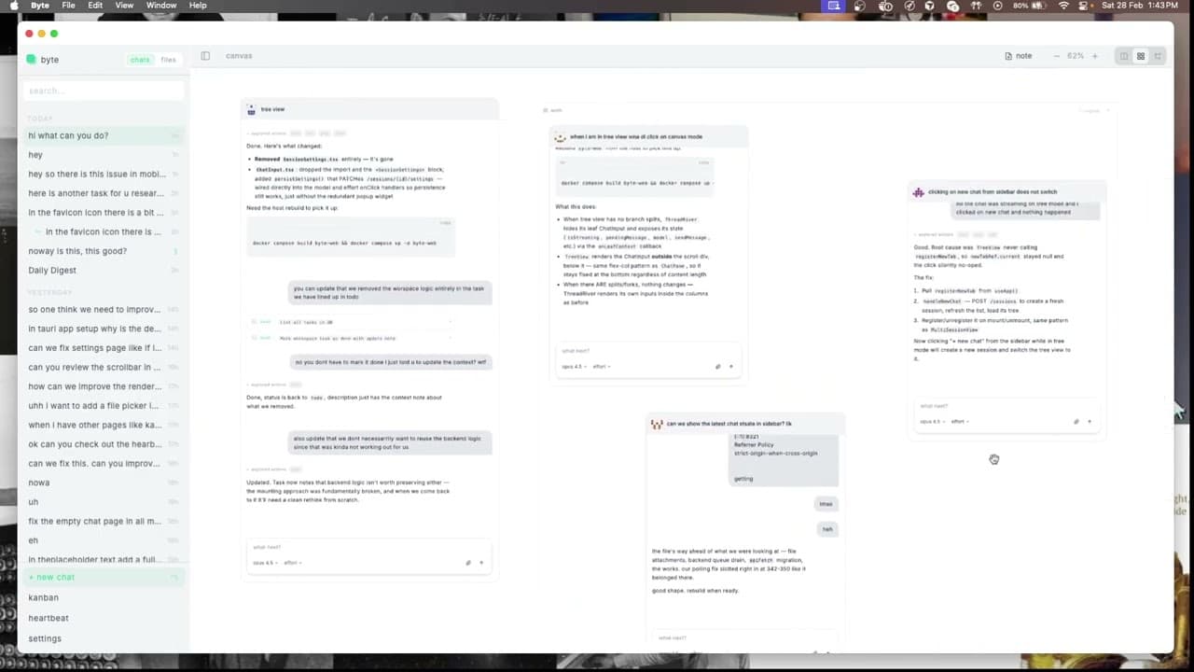Switch to the files tab
The width and height of the screenshot is (1194, 672).
point(168,60)
